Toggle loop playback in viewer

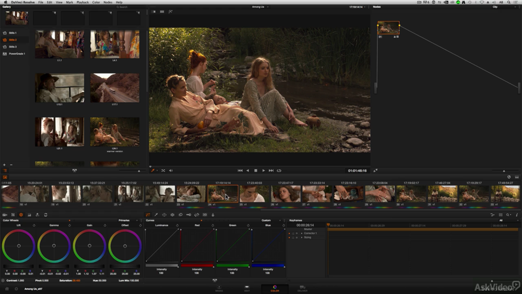click(279, 170)
